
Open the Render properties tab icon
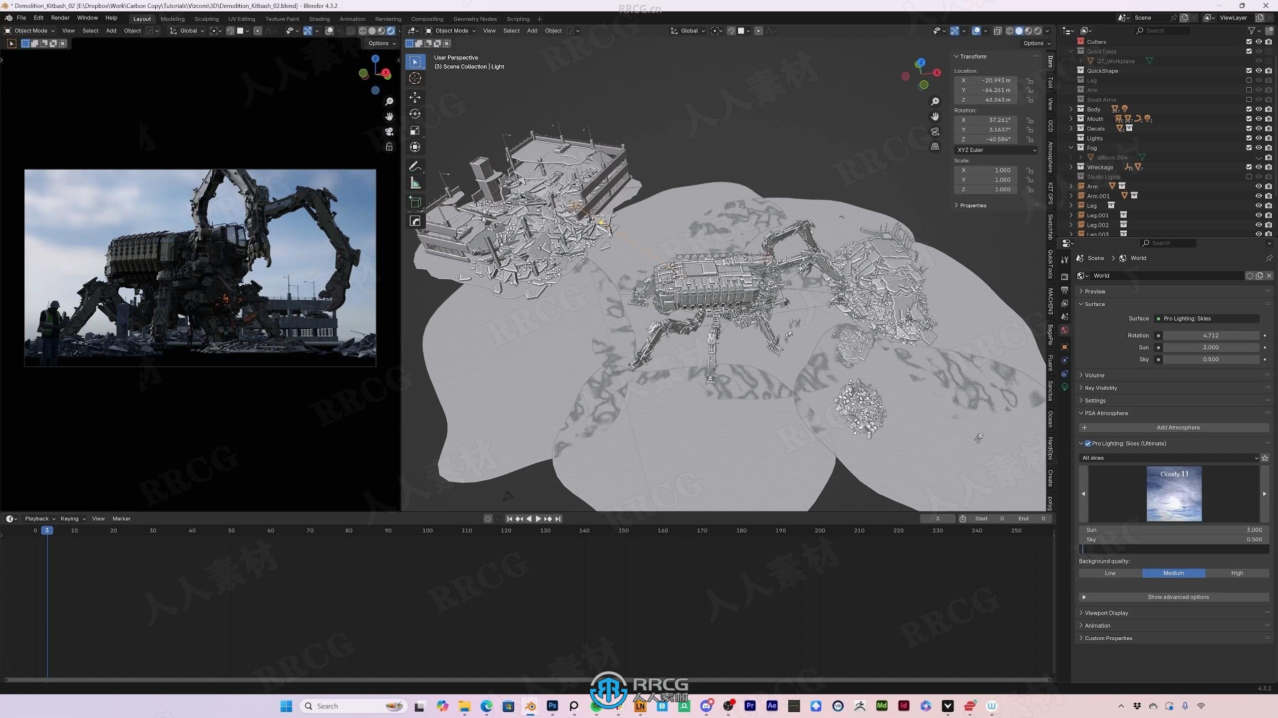[1064, 277]
